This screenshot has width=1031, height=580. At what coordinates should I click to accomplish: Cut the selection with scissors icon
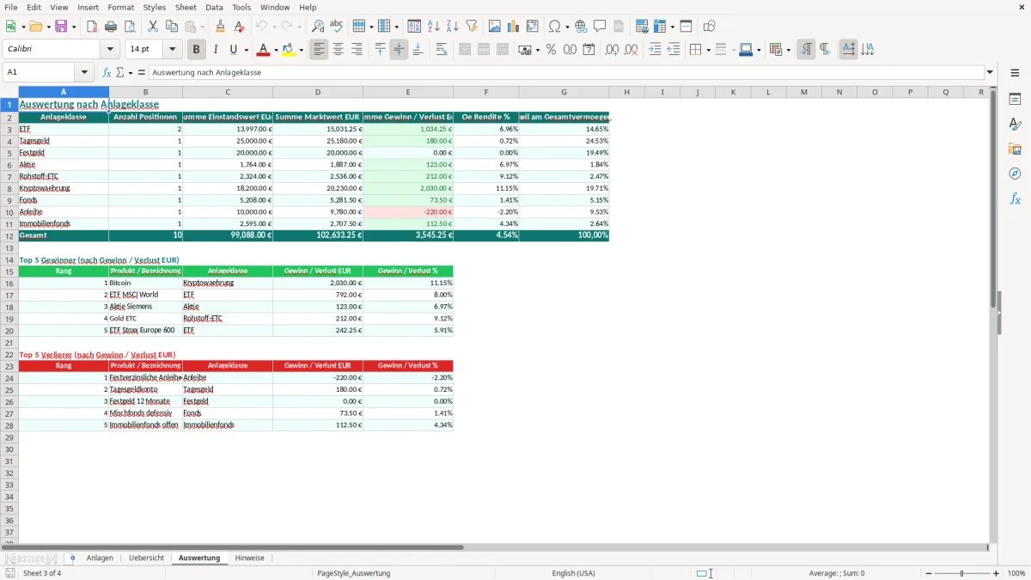[x=153, y=27]
